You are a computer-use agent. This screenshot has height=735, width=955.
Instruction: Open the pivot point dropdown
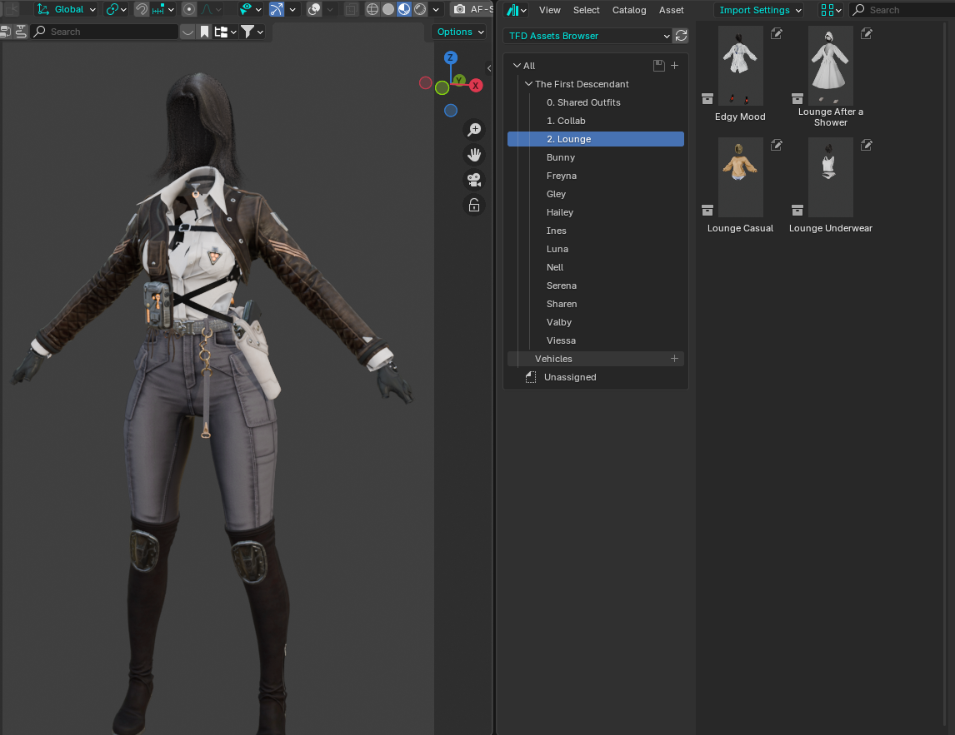pyautogui.click(x=116, y=9)
